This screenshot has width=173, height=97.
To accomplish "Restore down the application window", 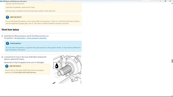I will point(165,1).
